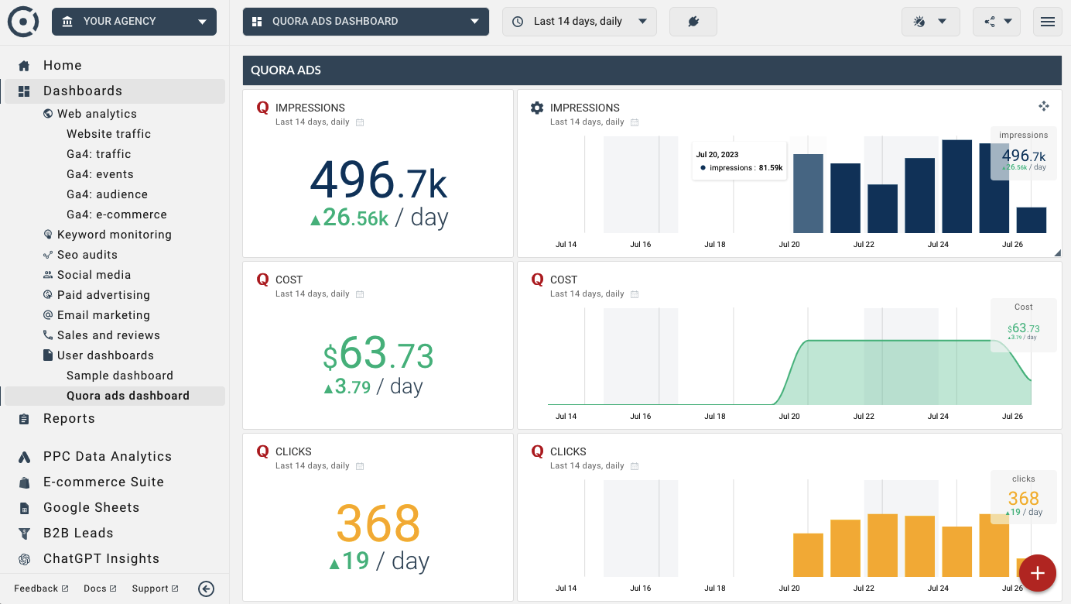Viewport: 1071px width, 604px height.
Task: Add widget with red plus button
Action: click(1038, 574)
